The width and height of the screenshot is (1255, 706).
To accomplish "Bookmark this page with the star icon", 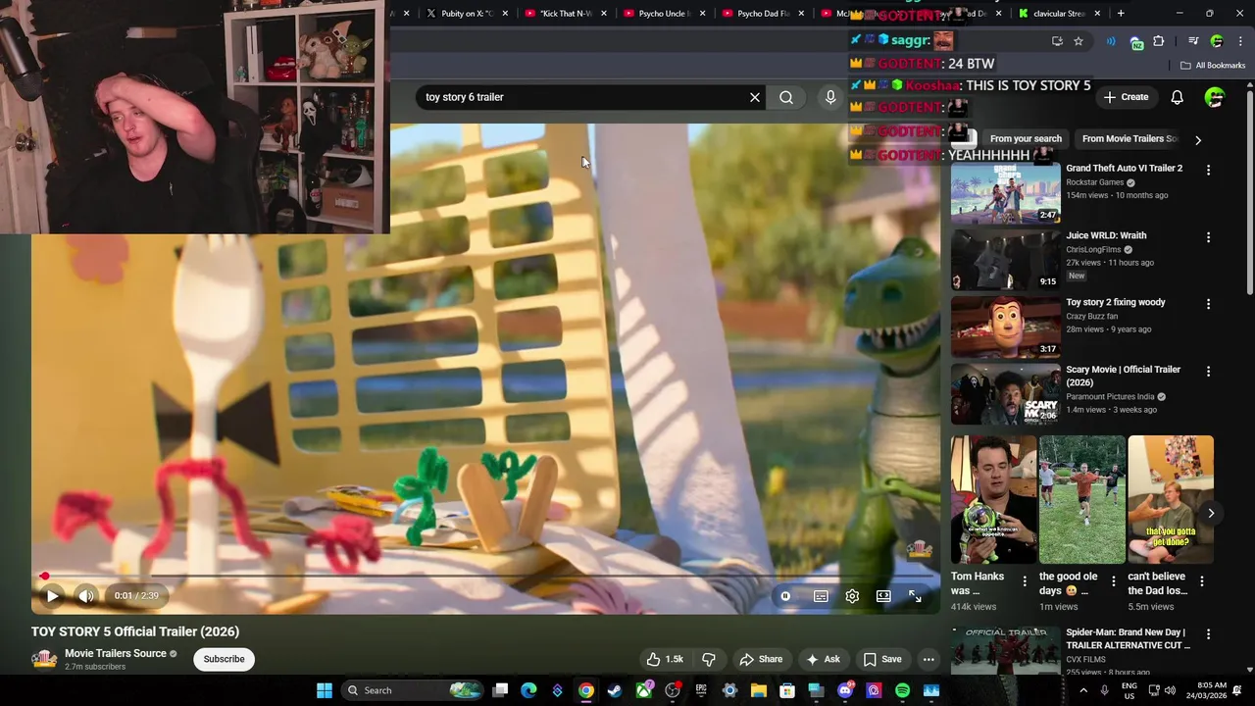I will pyautogui.click(x=1079, y=41).
